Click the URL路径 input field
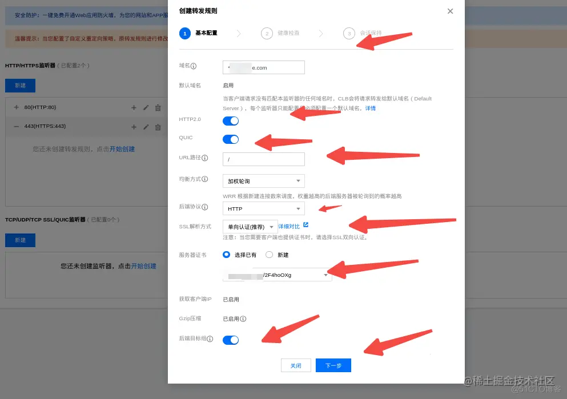This screenshot has width=567, height=399. click(264, 159)
